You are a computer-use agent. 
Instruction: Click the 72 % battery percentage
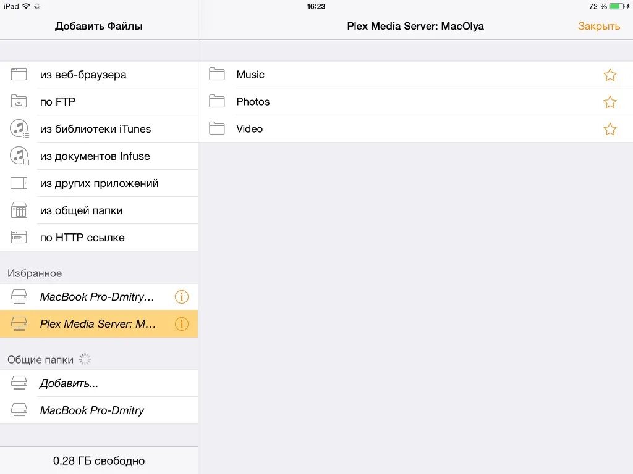click(x=598, y=6)
